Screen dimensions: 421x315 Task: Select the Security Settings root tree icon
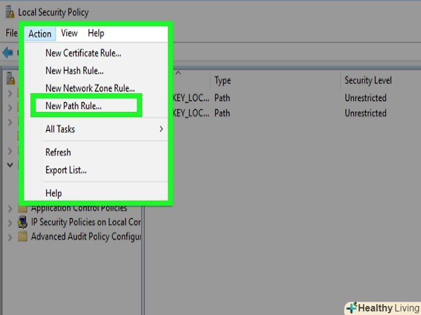point(10,78)
